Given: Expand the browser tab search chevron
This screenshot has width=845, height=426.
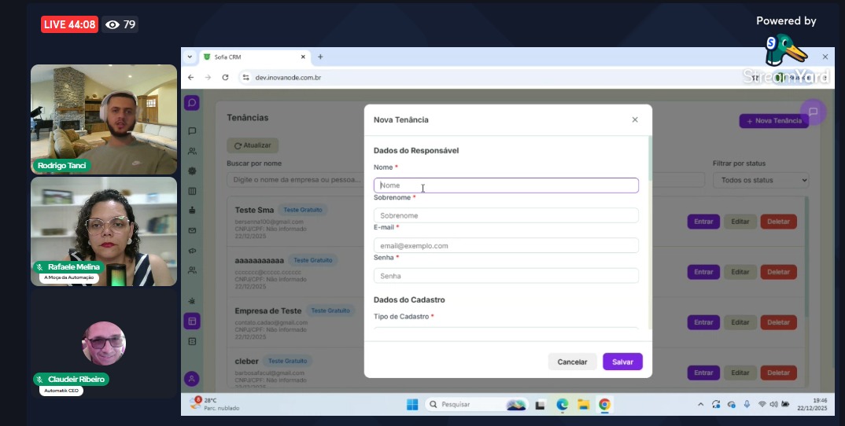Looking at the screenshot, I should pos(190,57).
